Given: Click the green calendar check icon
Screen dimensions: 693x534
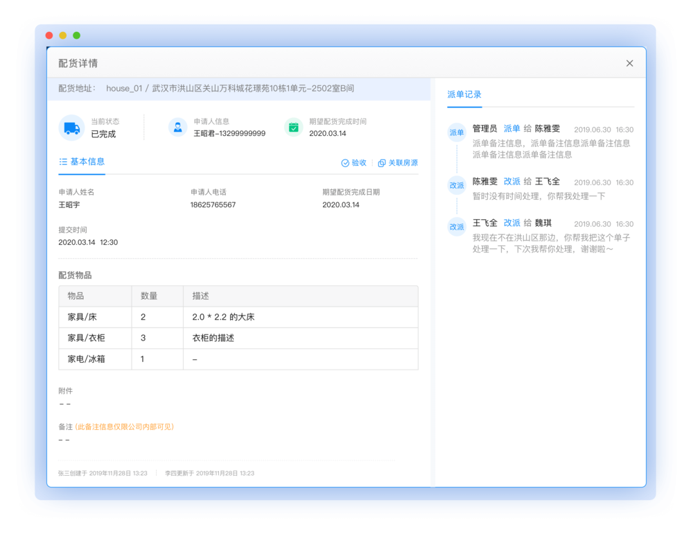Looking at the screenshot, I should point(293,128).
